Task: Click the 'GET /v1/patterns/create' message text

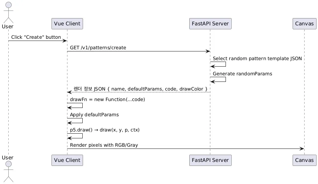Action: click(x=98, y=47)
